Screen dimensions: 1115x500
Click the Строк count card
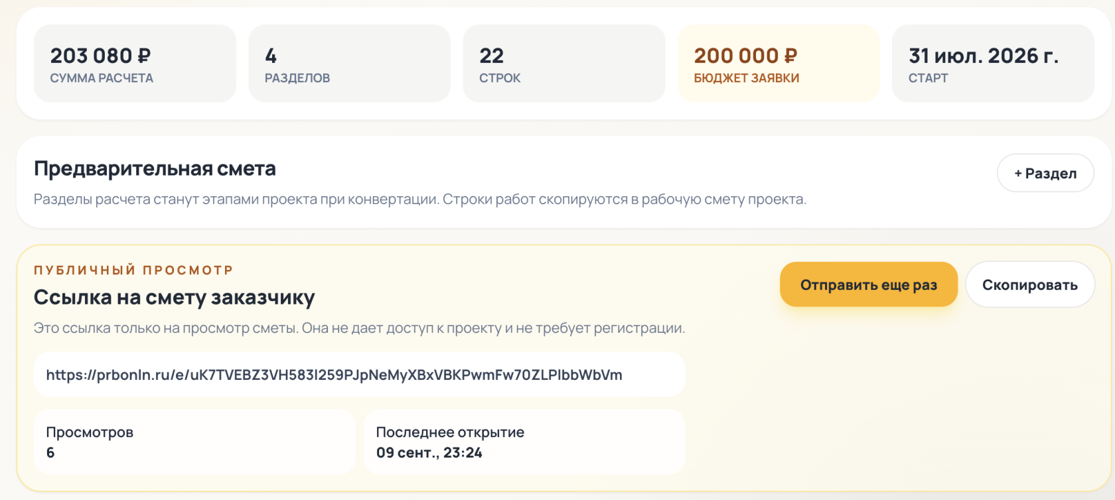point(563,64)
